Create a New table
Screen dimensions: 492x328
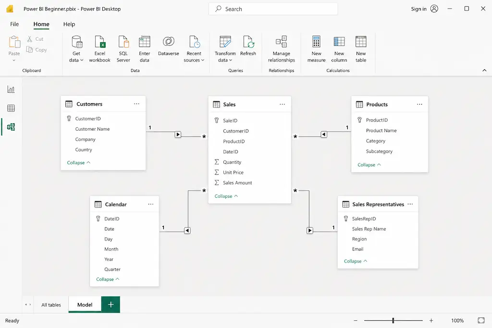tap(361, 49)
